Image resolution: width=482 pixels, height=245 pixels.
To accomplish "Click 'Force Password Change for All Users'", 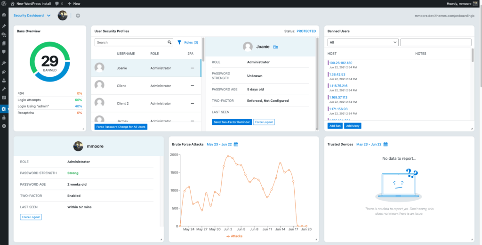I will [121, 127].
